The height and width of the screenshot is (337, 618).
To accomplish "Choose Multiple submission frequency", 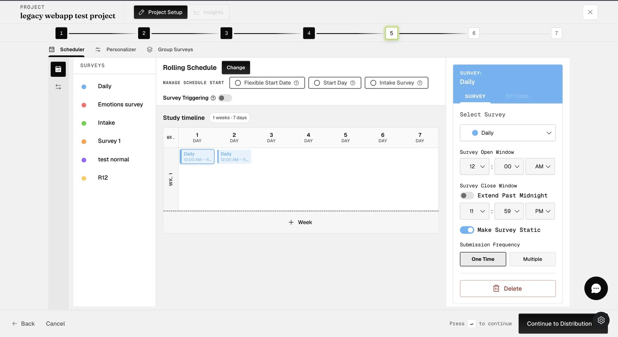I will click(532, 259).
